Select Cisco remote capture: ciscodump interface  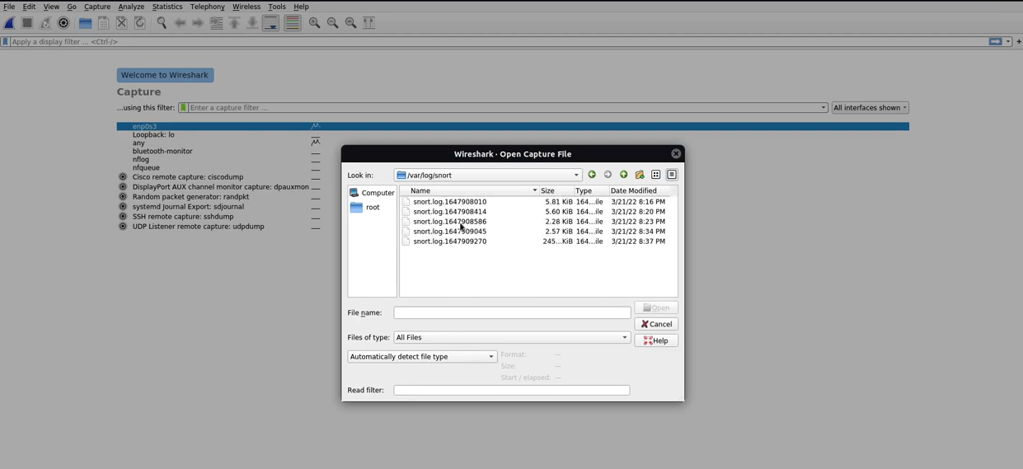coord(188,177)
